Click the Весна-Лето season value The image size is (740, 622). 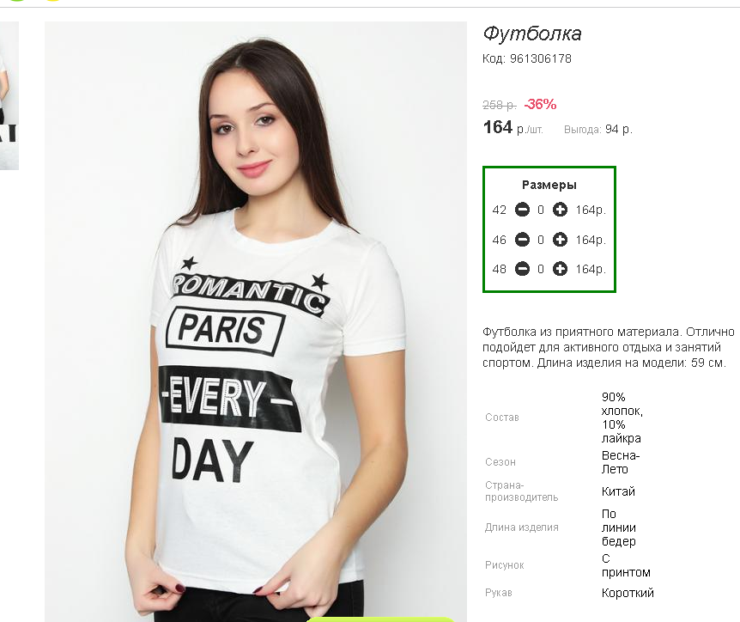coord(621,462)
